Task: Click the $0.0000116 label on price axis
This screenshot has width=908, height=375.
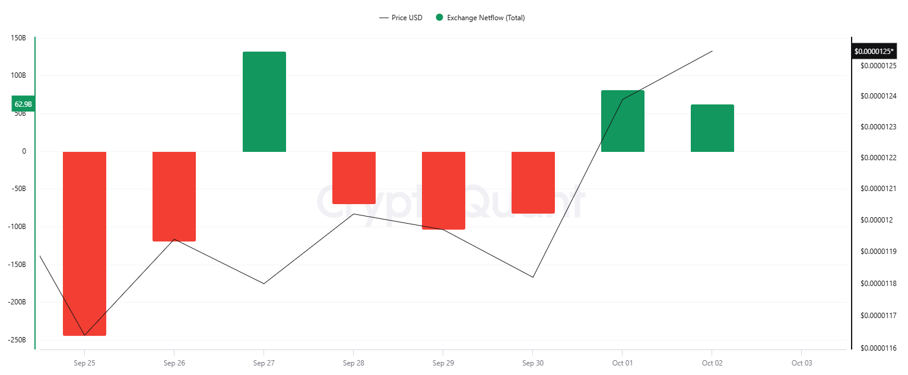Action: click(x=879, y=347)
